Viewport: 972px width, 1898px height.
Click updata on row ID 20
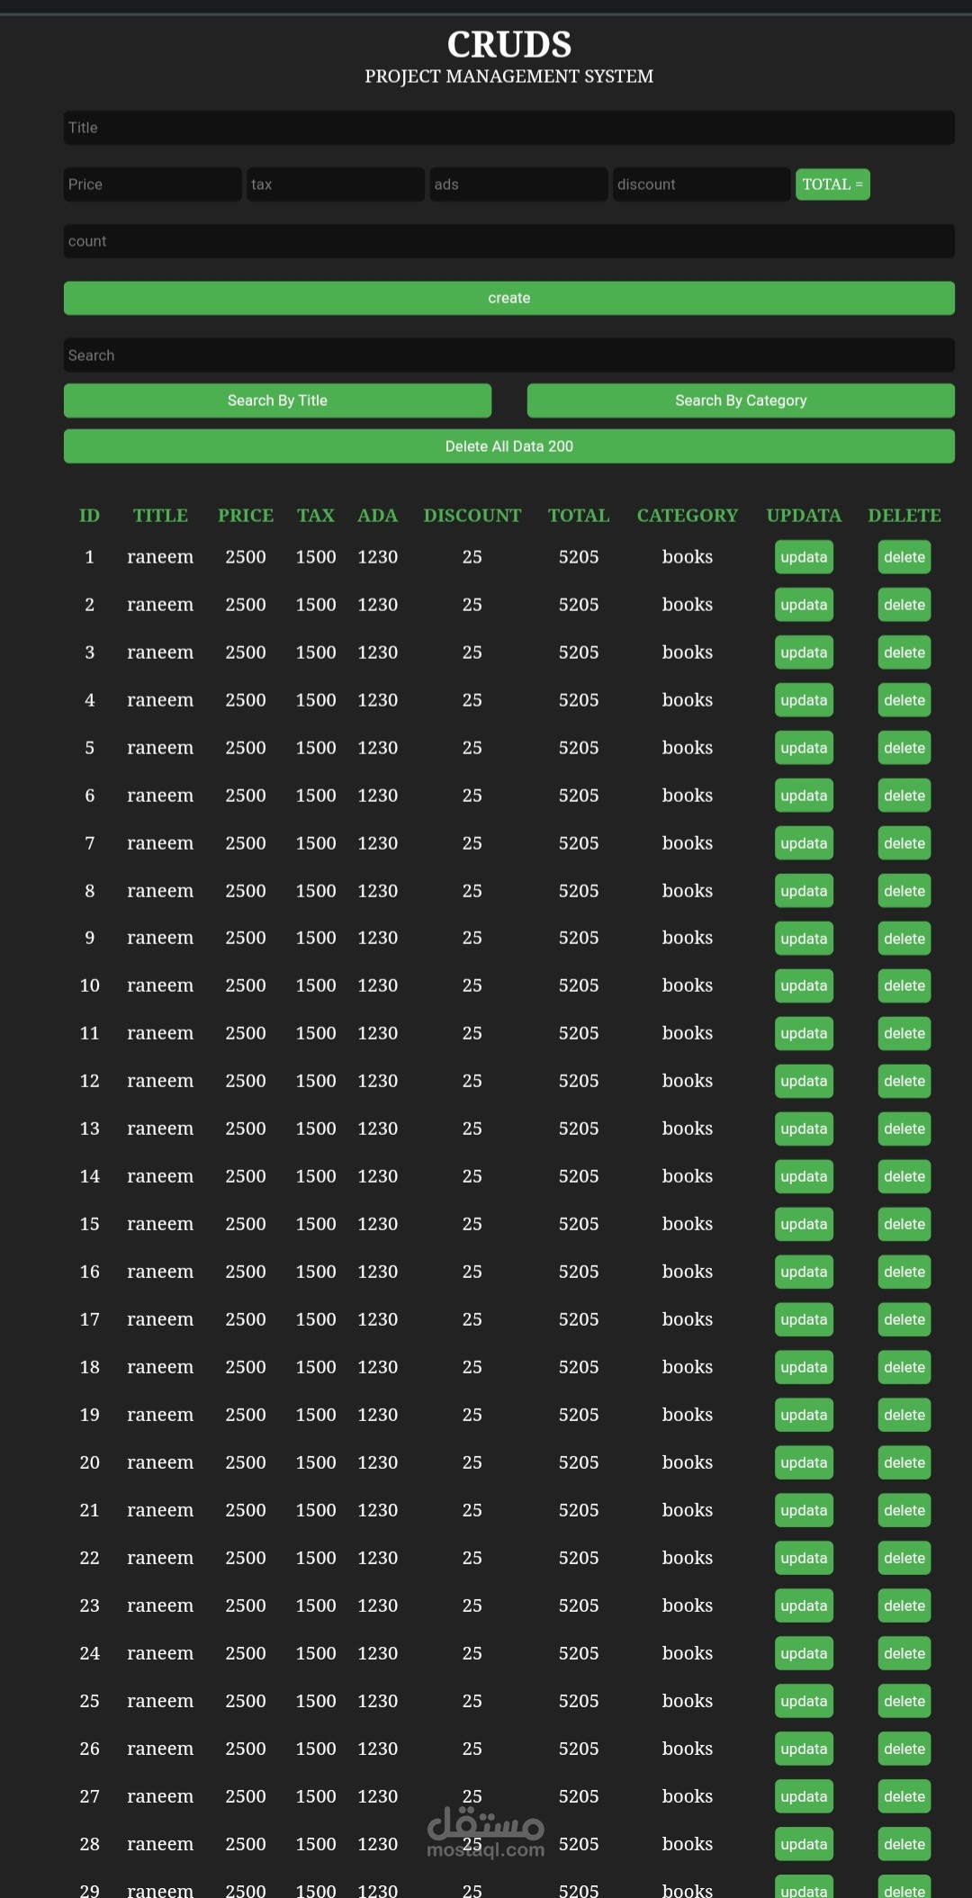pos(804,1462)
